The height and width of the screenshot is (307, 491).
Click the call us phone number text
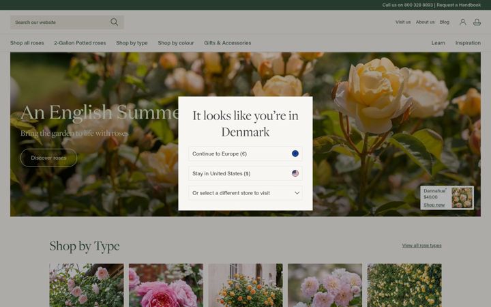pos(407,5)
